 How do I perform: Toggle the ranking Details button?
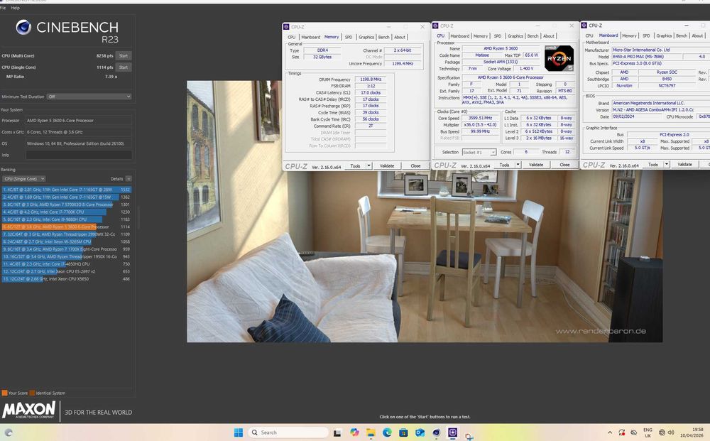pyautogui.click(x=129, y=179)
